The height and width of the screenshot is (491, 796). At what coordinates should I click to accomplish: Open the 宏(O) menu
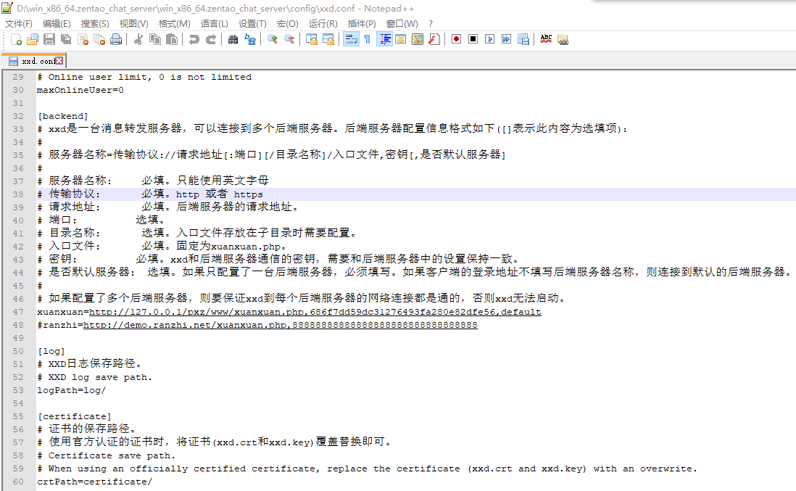coord(287,24)
